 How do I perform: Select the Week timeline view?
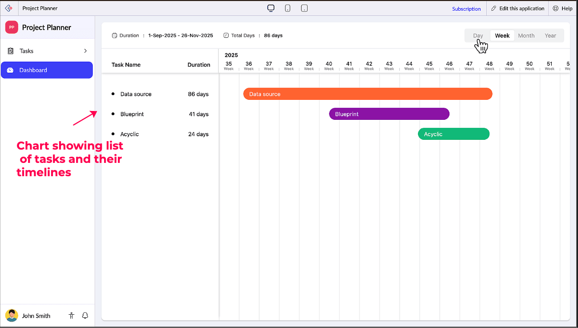coord(502,36)
